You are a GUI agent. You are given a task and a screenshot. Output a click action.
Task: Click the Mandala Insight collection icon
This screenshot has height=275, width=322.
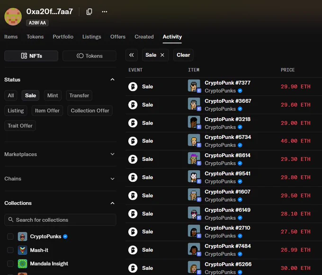tap(22, 264)
